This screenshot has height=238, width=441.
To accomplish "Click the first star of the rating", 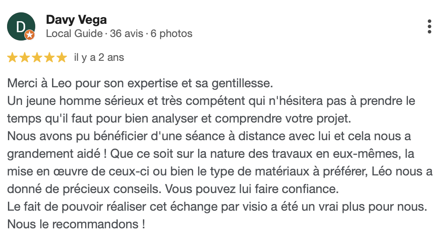I will coord(12,58).
